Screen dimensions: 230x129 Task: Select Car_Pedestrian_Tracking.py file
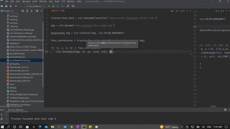[22, 30]
